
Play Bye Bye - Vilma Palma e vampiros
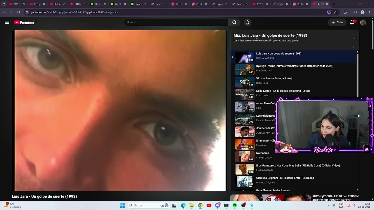295,66
